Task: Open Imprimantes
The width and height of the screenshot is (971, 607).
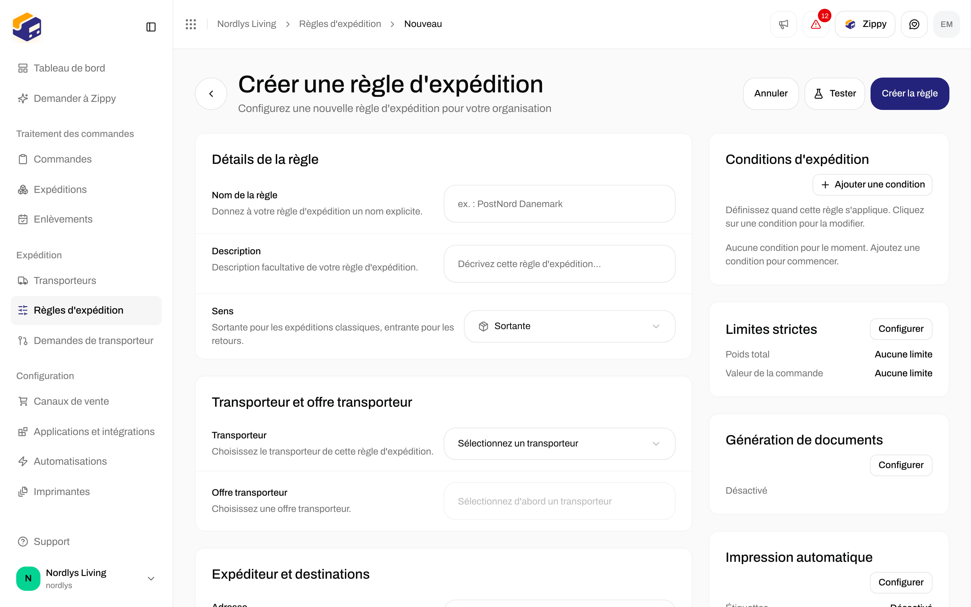Action: tap(86, 492)
